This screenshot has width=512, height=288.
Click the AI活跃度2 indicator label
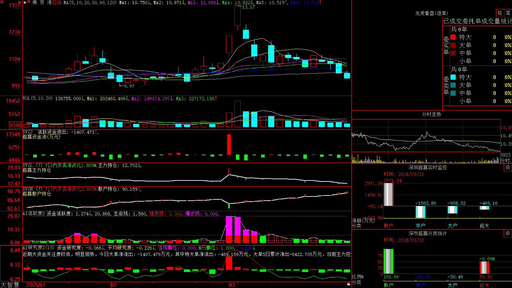[34, 213]
